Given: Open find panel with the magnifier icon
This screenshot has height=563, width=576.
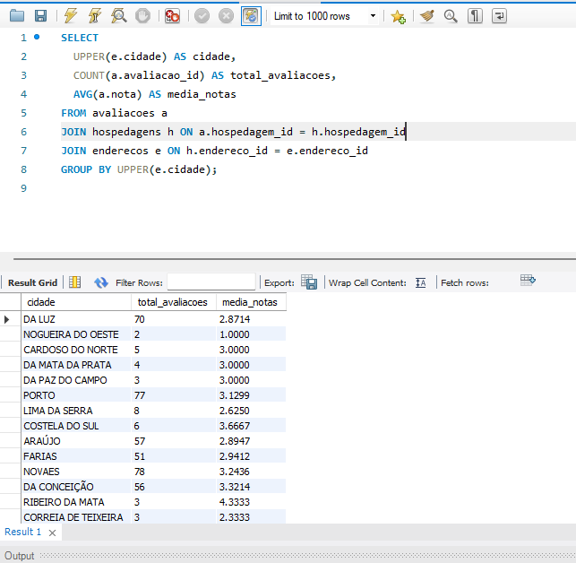Looking at the screenshot, I should (451, 16).
